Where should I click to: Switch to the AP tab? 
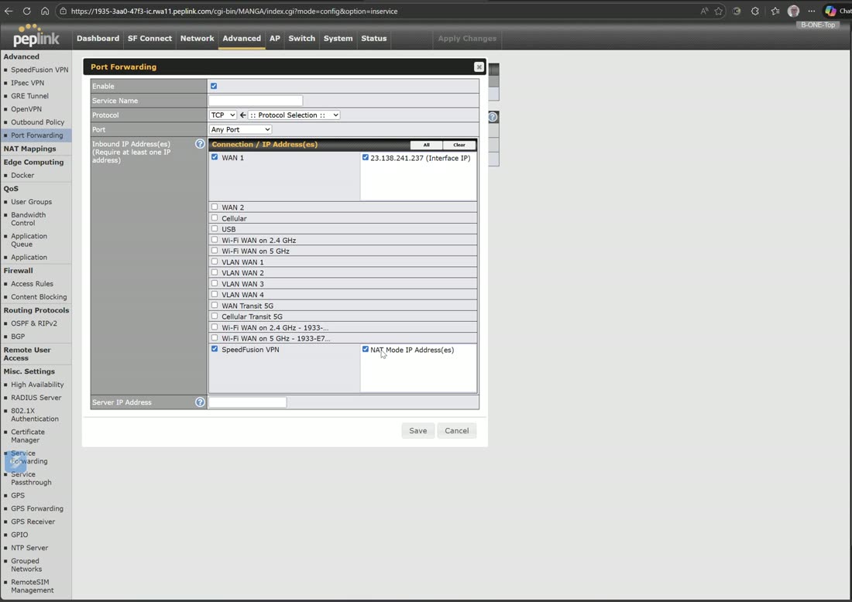275,39
